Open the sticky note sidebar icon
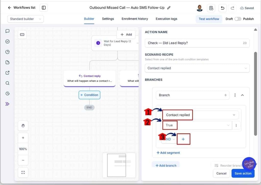Screen dimensions: 261x185 pyautogui.click(x=7, y=62)
